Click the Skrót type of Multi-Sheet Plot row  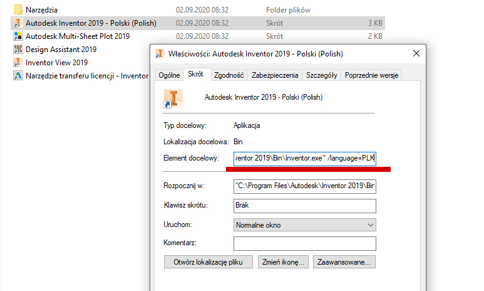coord(274,36)
